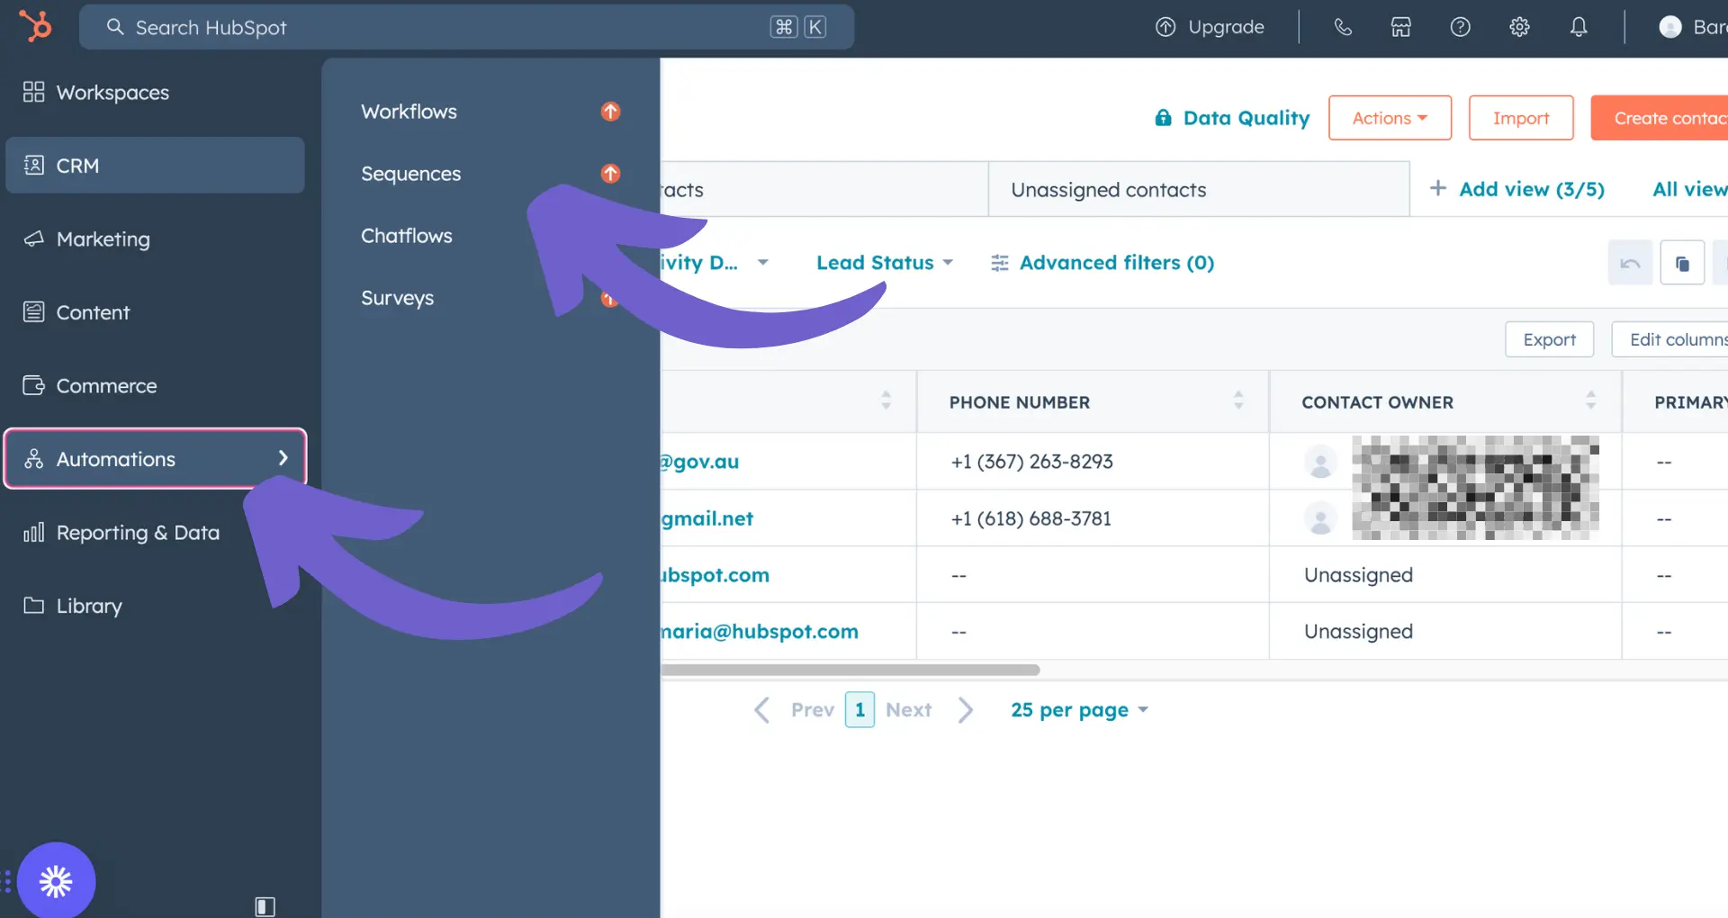The width and height of the screenshot is (1728, 918).
Task: Click the Export button
Action: pyautogui.click(x=1549, y=339)
